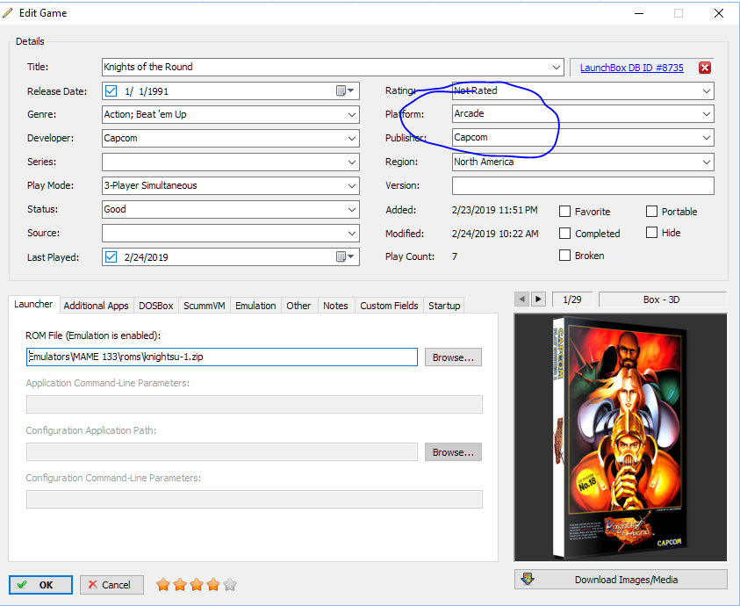Mark the game as Completed
Viewport: 740px width, 606px height.
pyautogui.click(x=564, y=233)
